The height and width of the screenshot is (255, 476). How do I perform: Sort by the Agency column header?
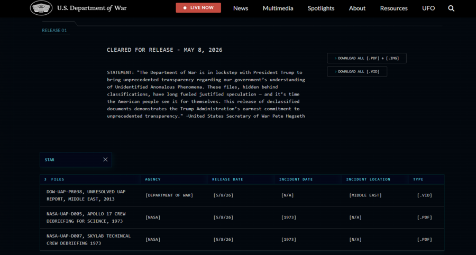[x=153, y=179]
